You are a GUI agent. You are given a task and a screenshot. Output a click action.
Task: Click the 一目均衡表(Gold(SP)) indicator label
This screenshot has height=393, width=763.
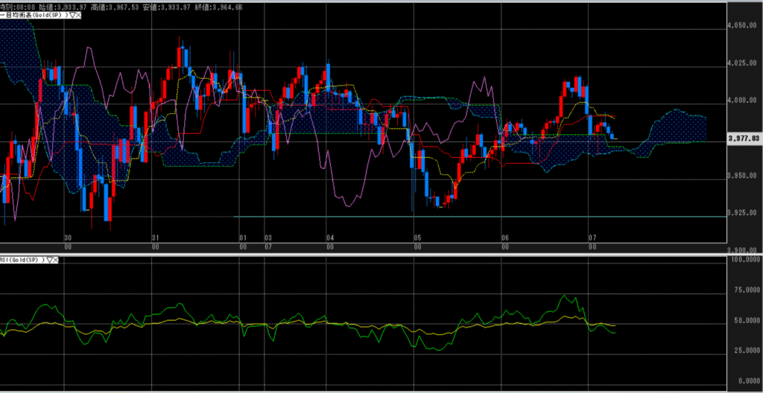tap(34, 15)
